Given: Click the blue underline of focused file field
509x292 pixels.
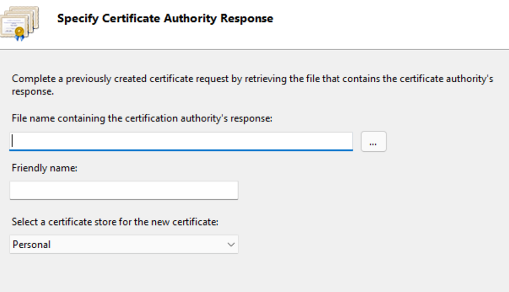Looking at the screenshot, I should click(x=181, y=150).
